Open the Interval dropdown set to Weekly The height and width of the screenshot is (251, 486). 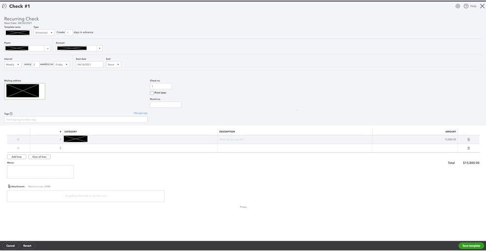(13, 65)
